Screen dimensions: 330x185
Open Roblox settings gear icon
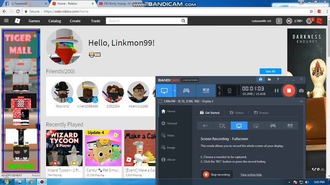(309, 21)
